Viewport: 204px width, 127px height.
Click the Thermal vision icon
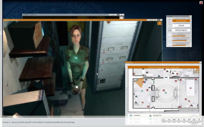tap(170, 35)
